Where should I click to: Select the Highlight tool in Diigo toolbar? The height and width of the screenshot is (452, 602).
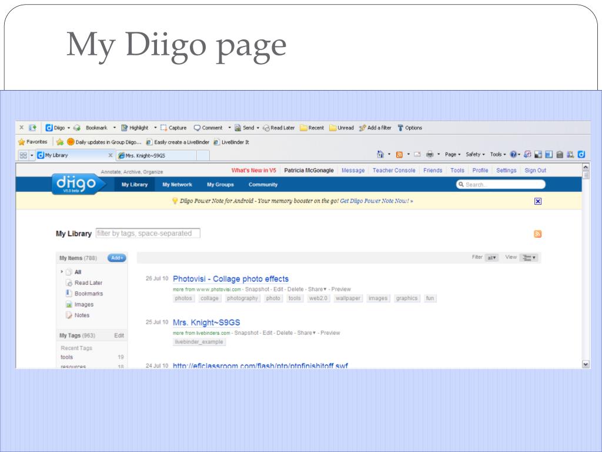[135, 128]
